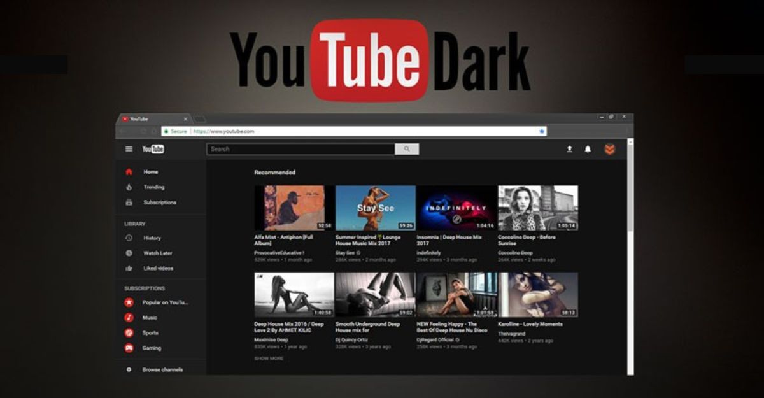Open channel 'Coccolino Deep'

point(516,253)
